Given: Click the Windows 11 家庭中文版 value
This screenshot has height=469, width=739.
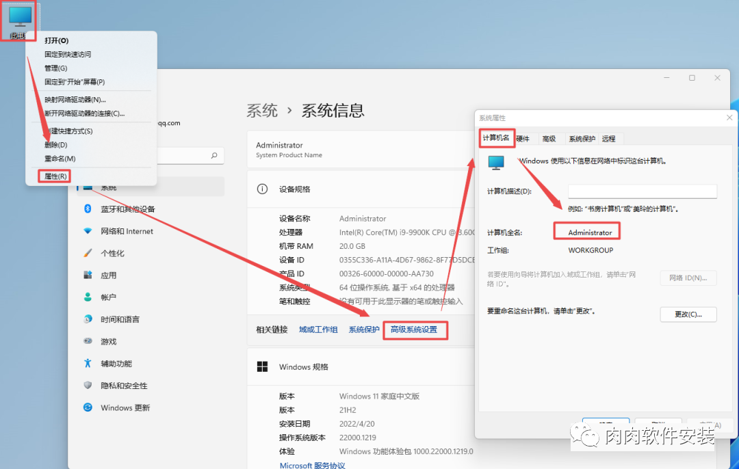Looking at the screenshot, I should click(x=379, y=397).
